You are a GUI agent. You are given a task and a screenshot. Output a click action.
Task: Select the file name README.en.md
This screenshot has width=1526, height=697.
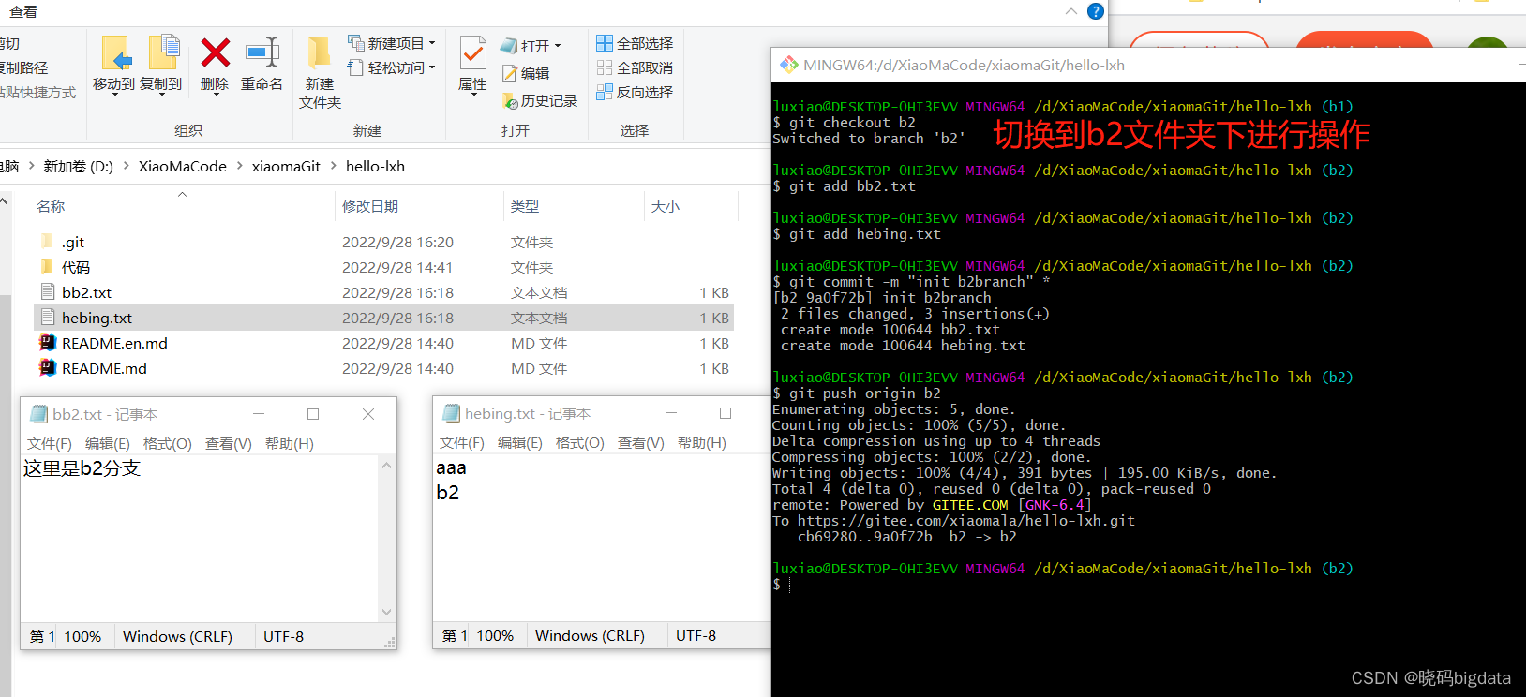click(x=114, y=343)
